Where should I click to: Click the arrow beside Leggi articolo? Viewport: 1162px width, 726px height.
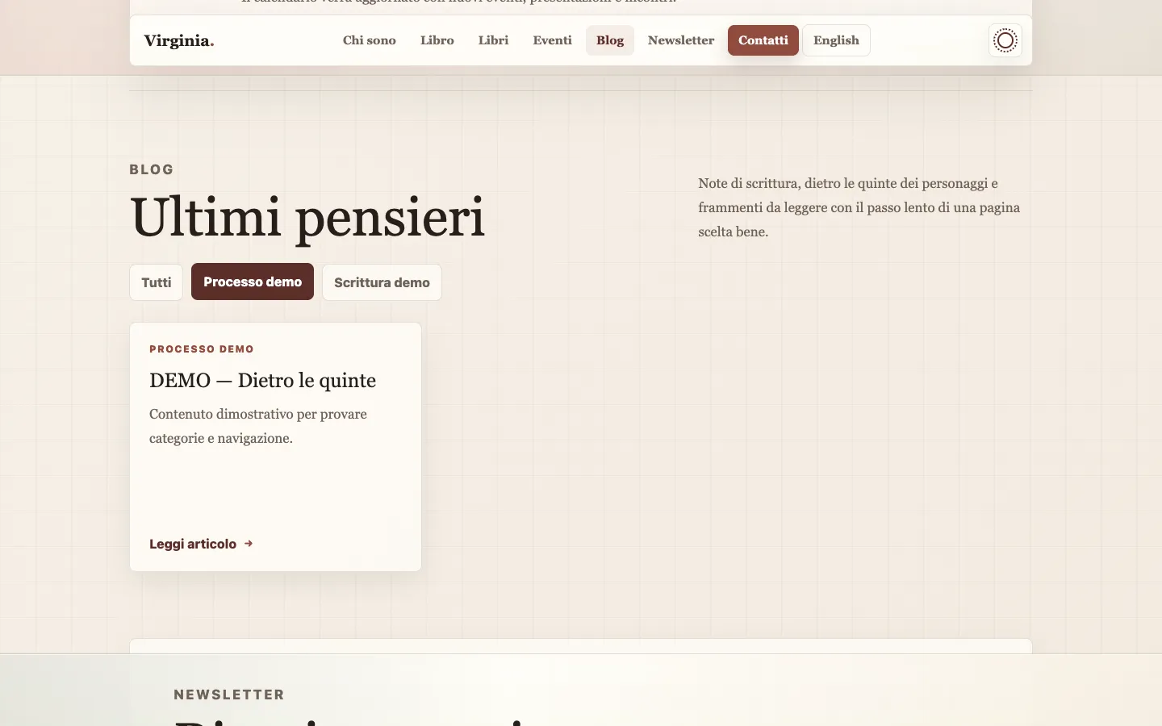249,544
